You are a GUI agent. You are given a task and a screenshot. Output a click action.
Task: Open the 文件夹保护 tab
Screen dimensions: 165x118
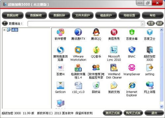[82, 15]
